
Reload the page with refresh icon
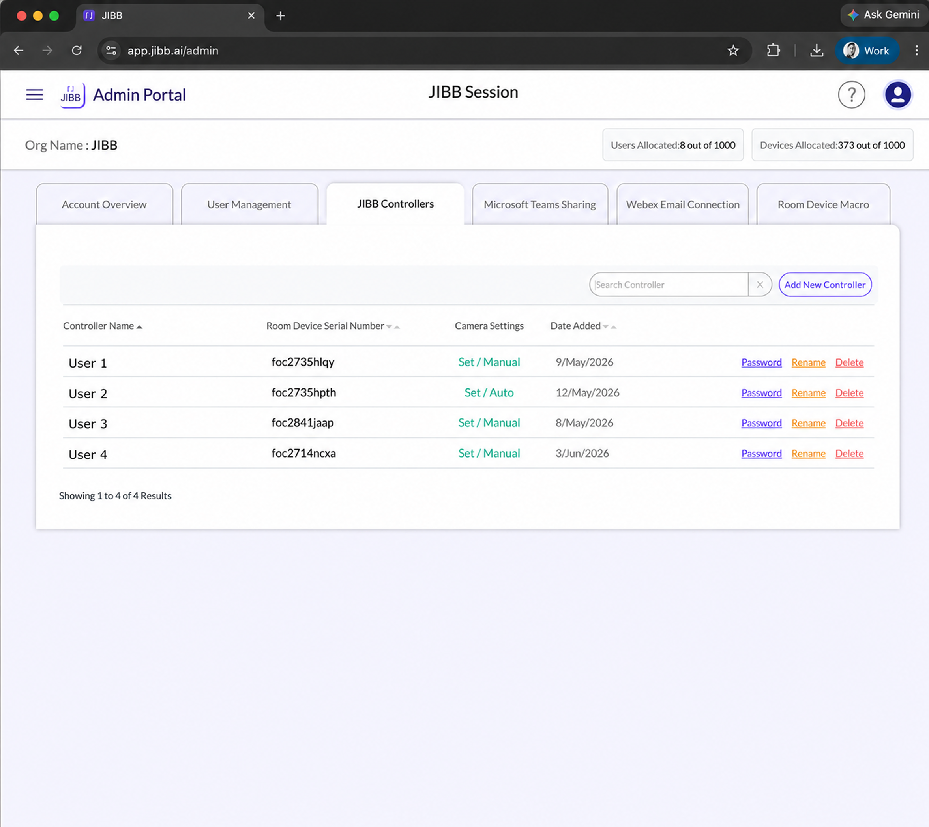tap(77, 51)
